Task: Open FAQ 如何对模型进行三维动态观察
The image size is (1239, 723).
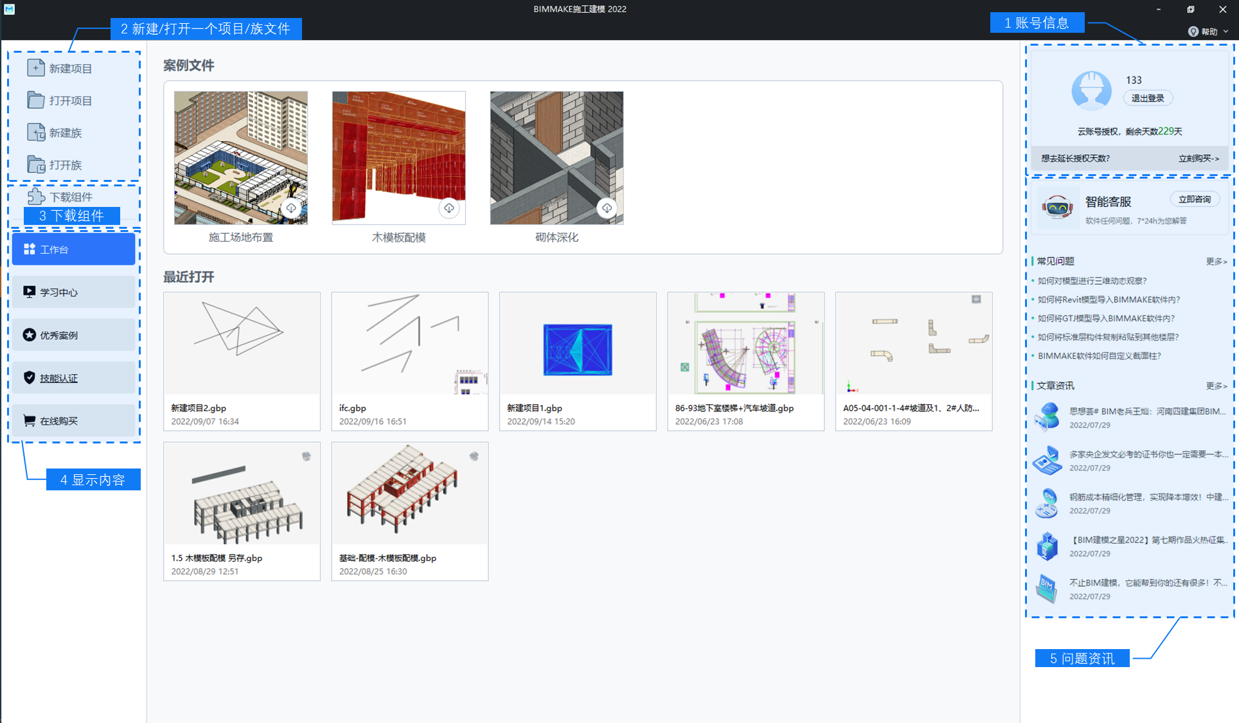Action: (1092, 281)
